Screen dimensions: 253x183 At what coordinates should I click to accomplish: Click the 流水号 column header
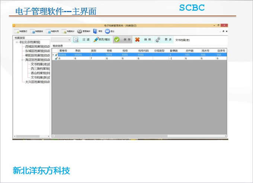click(206, 51)
